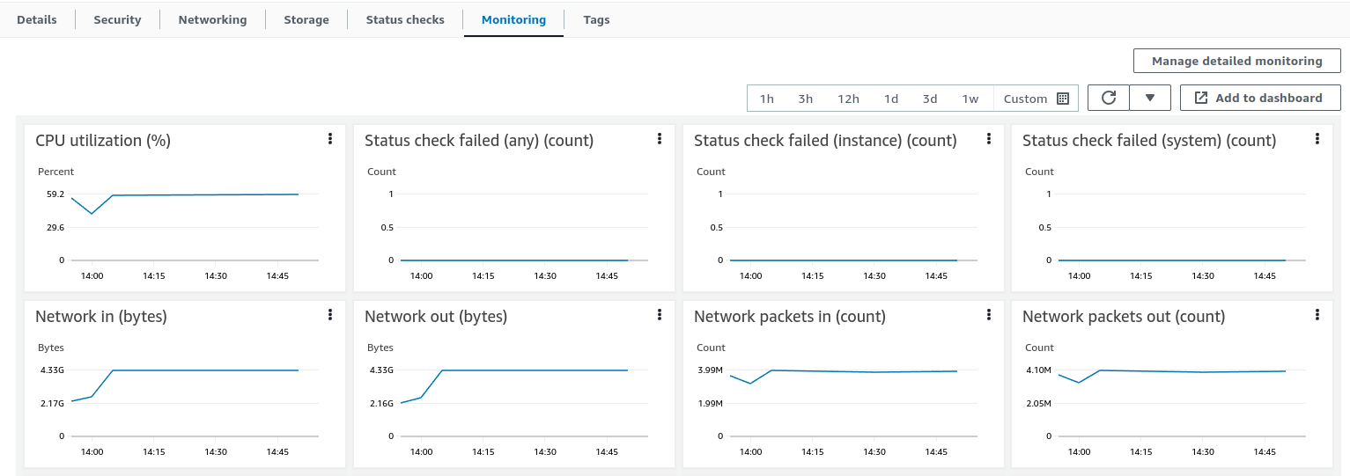
Task: Select the 1h time range
Action: [x=767, y=99]
